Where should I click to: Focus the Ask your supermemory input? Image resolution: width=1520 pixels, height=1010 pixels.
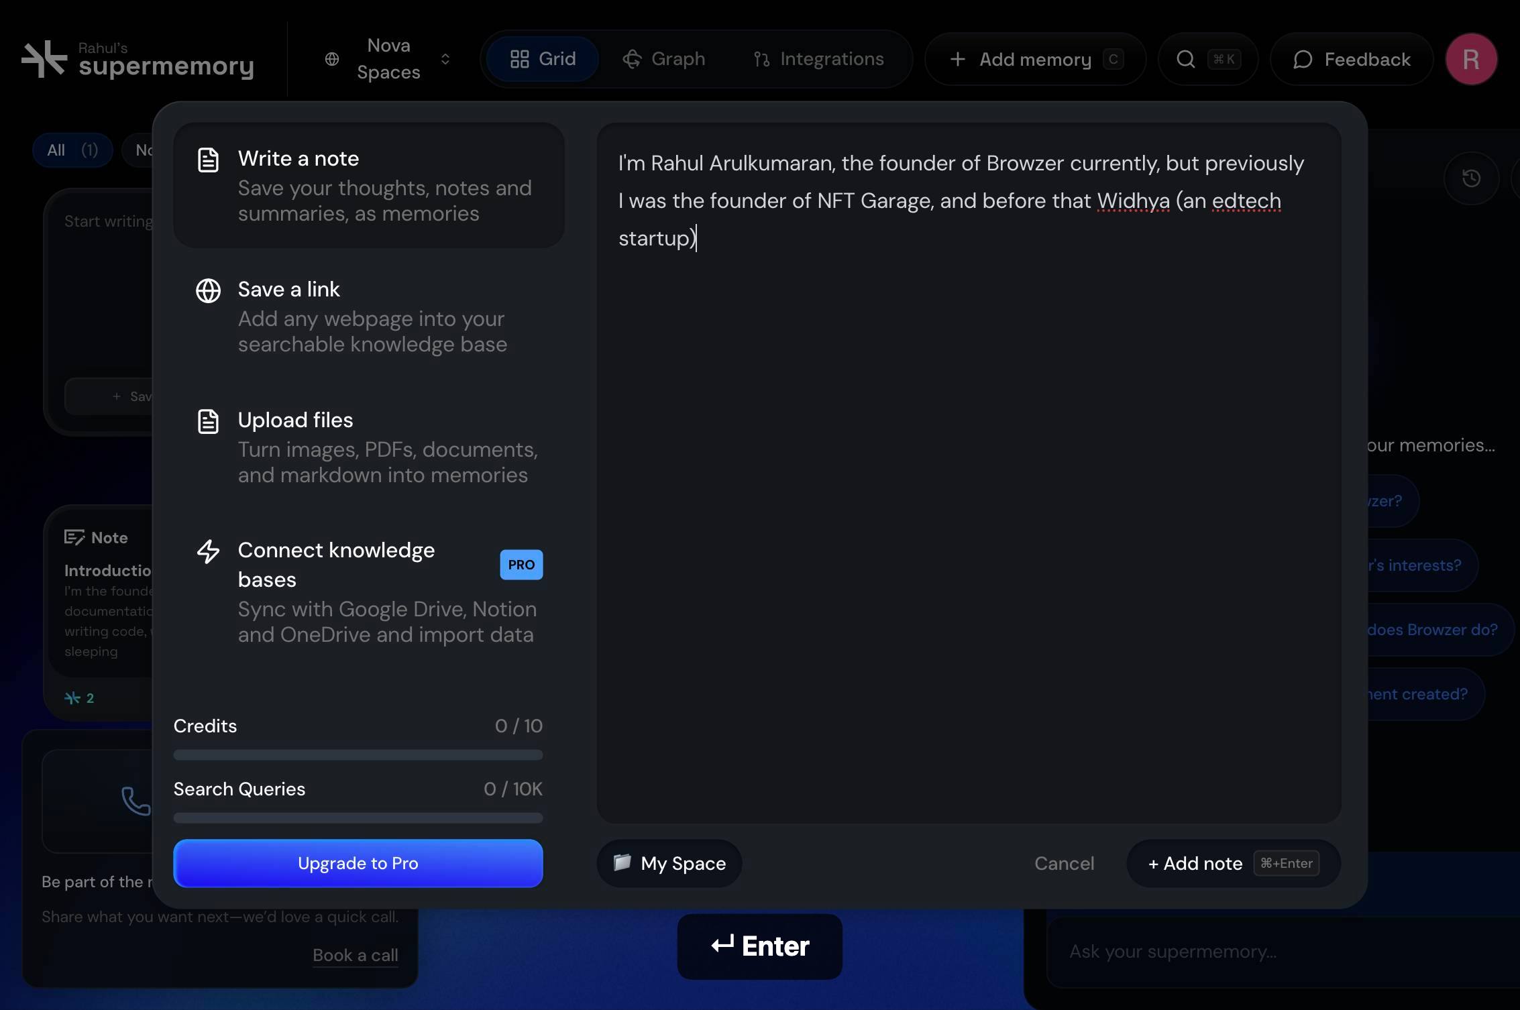pyautogui.click(x=1283, y=952)
